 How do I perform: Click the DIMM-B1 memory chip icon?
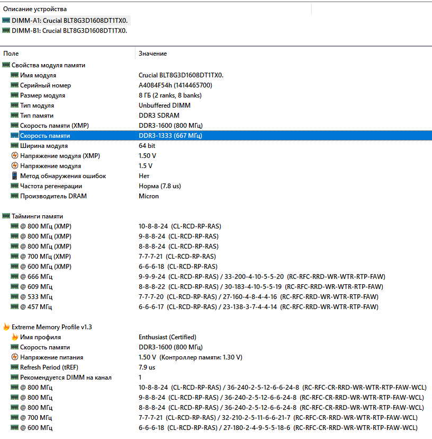point(6,30)
